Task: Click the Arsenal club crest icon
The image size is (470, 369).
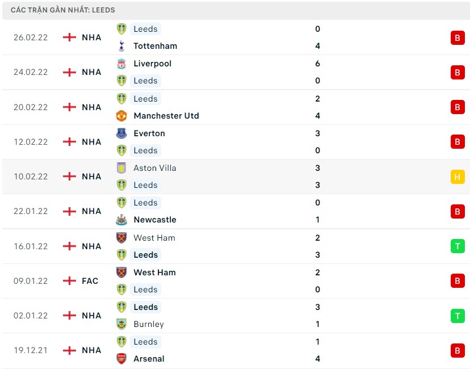Action: (121, 359)
